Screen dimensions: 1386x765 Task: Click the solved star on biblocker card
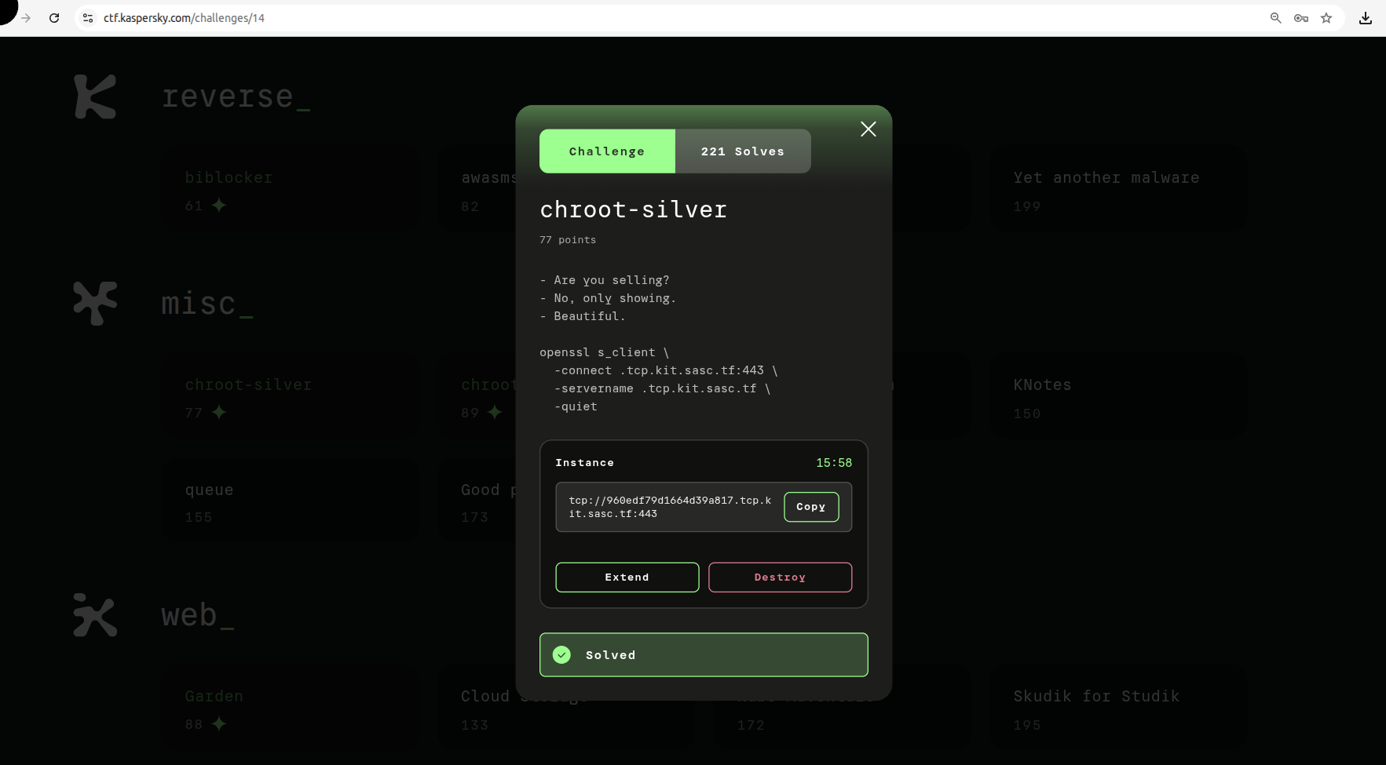tap(219, 206)
